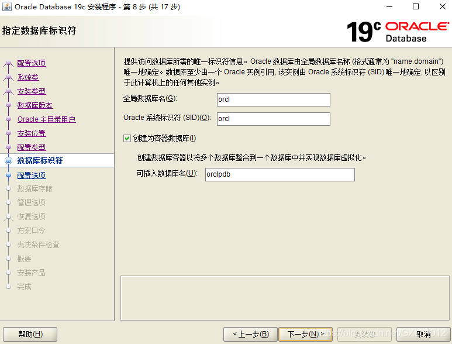This screenshot has height=344, width=452.
Task: Go to the 安装位置 step
Action: tap(32, 133)
